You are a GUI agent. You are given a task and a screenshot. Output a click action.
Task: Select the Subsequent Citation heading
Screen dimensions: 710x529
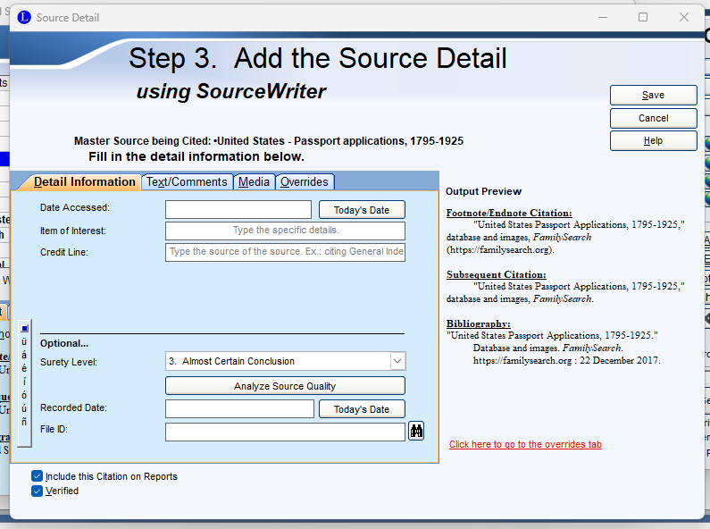pos(497,274)
